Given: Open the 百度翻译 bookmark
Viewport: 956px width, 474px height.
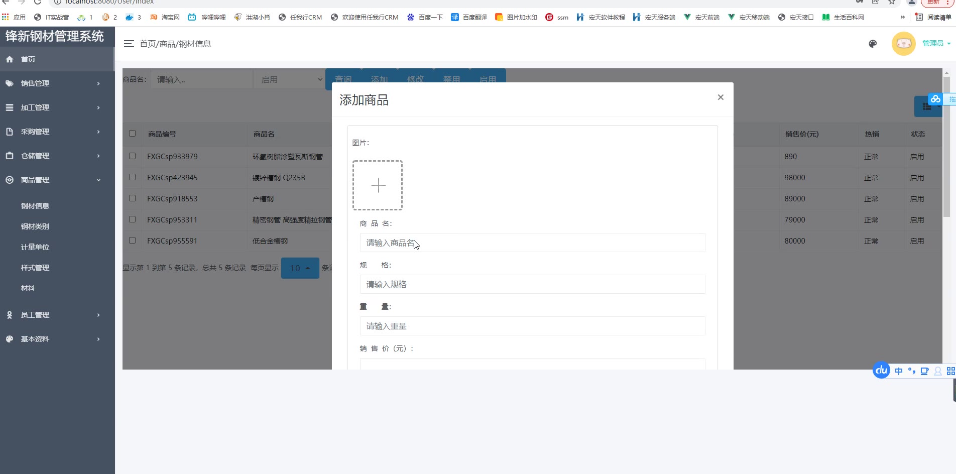Looking at the screenshot, I should [469, 17].
